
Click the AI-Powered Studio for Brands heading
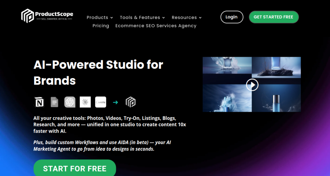(98, 73)
